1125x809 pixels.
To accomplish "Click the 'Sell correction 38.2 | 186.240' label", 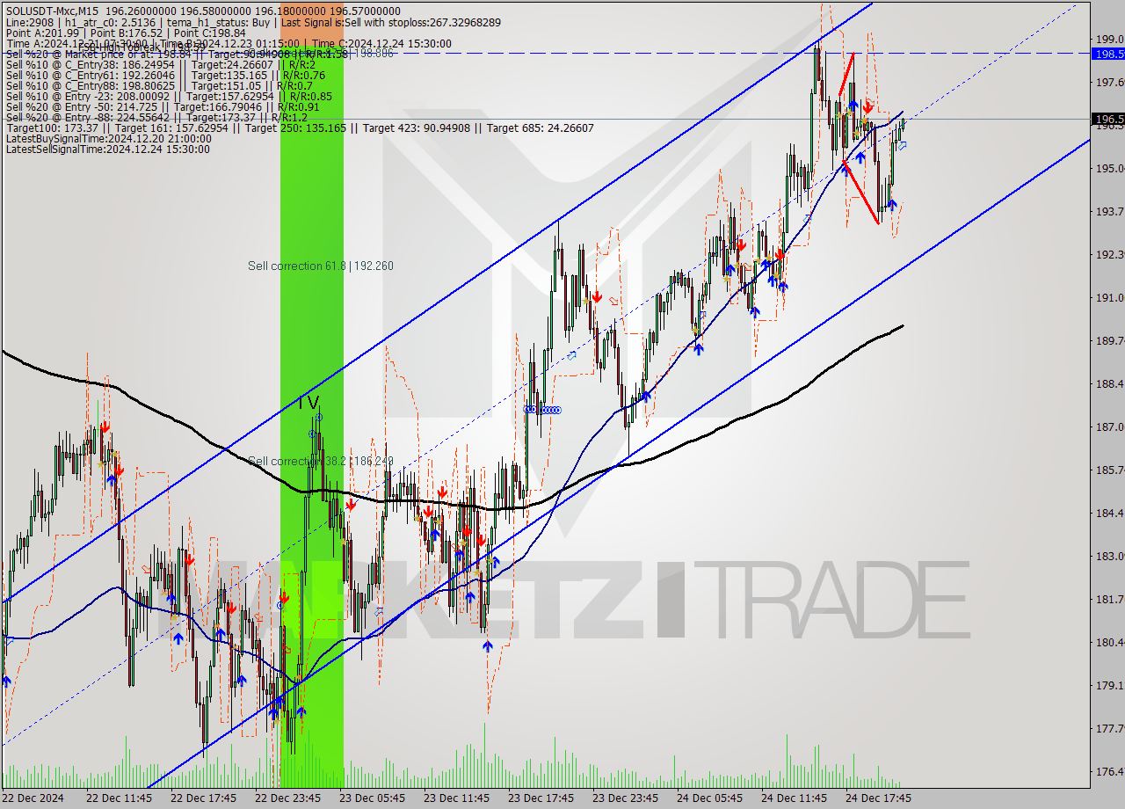I will (x=320, y=461).
